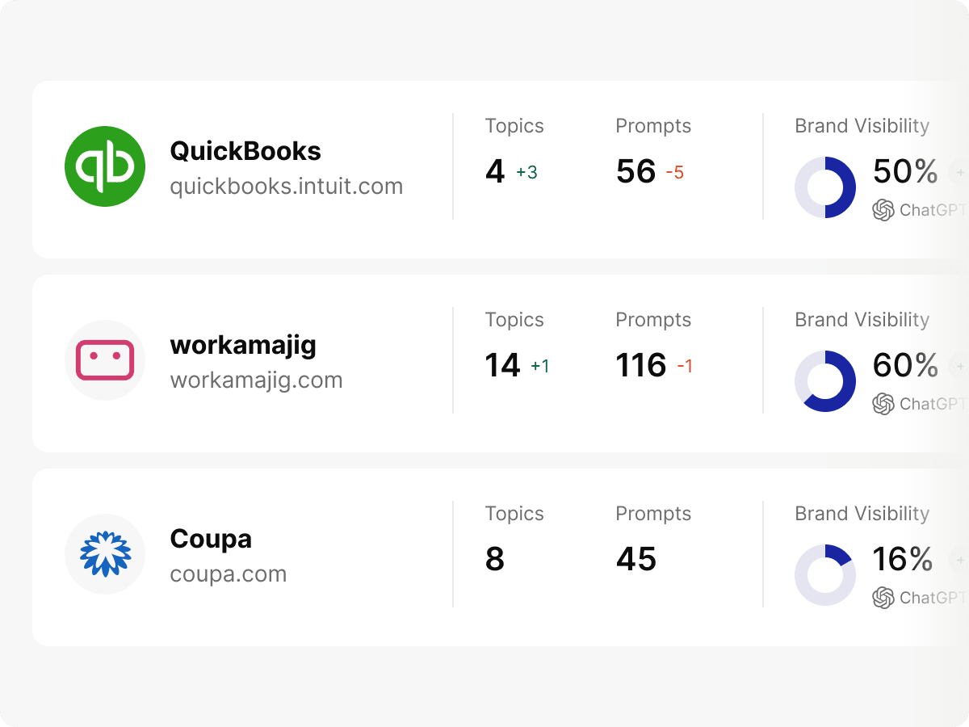Click ChatGPT icon in Coupa row
The image size is (969, 727).
(x=883, y=598)
